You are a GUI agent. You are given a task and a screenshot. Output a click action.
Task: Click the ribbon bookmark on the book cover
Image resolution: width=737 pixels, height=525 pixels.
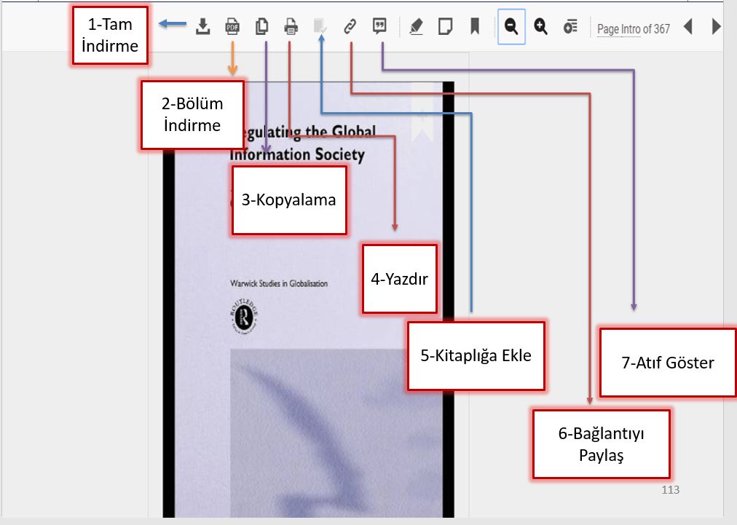422,113
